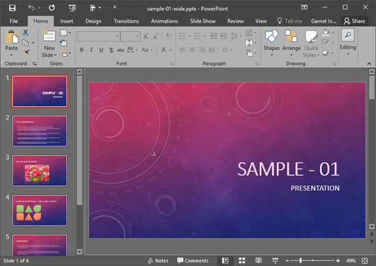Click the Save icon in the title bar
The height and width of the screenshot is (266, 376).
click(x=12, y=8)
